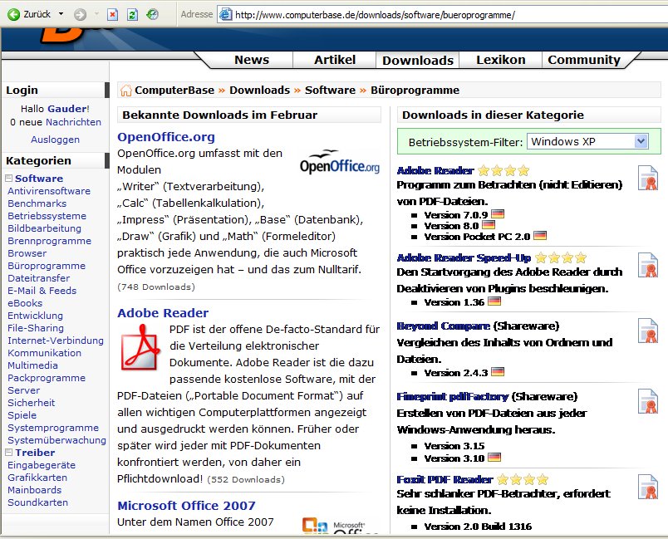Click German flag next to Version 8.0

(x=489, y=224)
